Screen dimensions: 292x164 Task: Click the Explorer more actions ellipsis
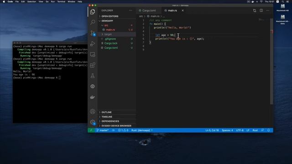tap(130, 10)
